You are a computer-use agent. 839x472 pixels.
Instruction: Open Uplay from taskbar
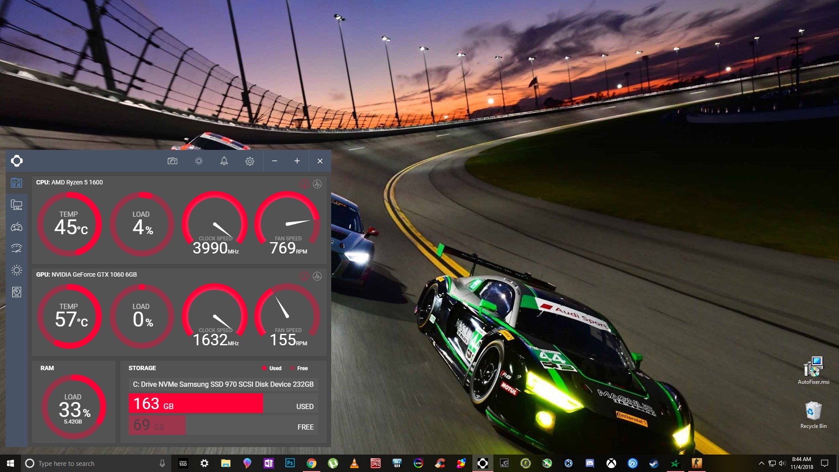[633, 463]
